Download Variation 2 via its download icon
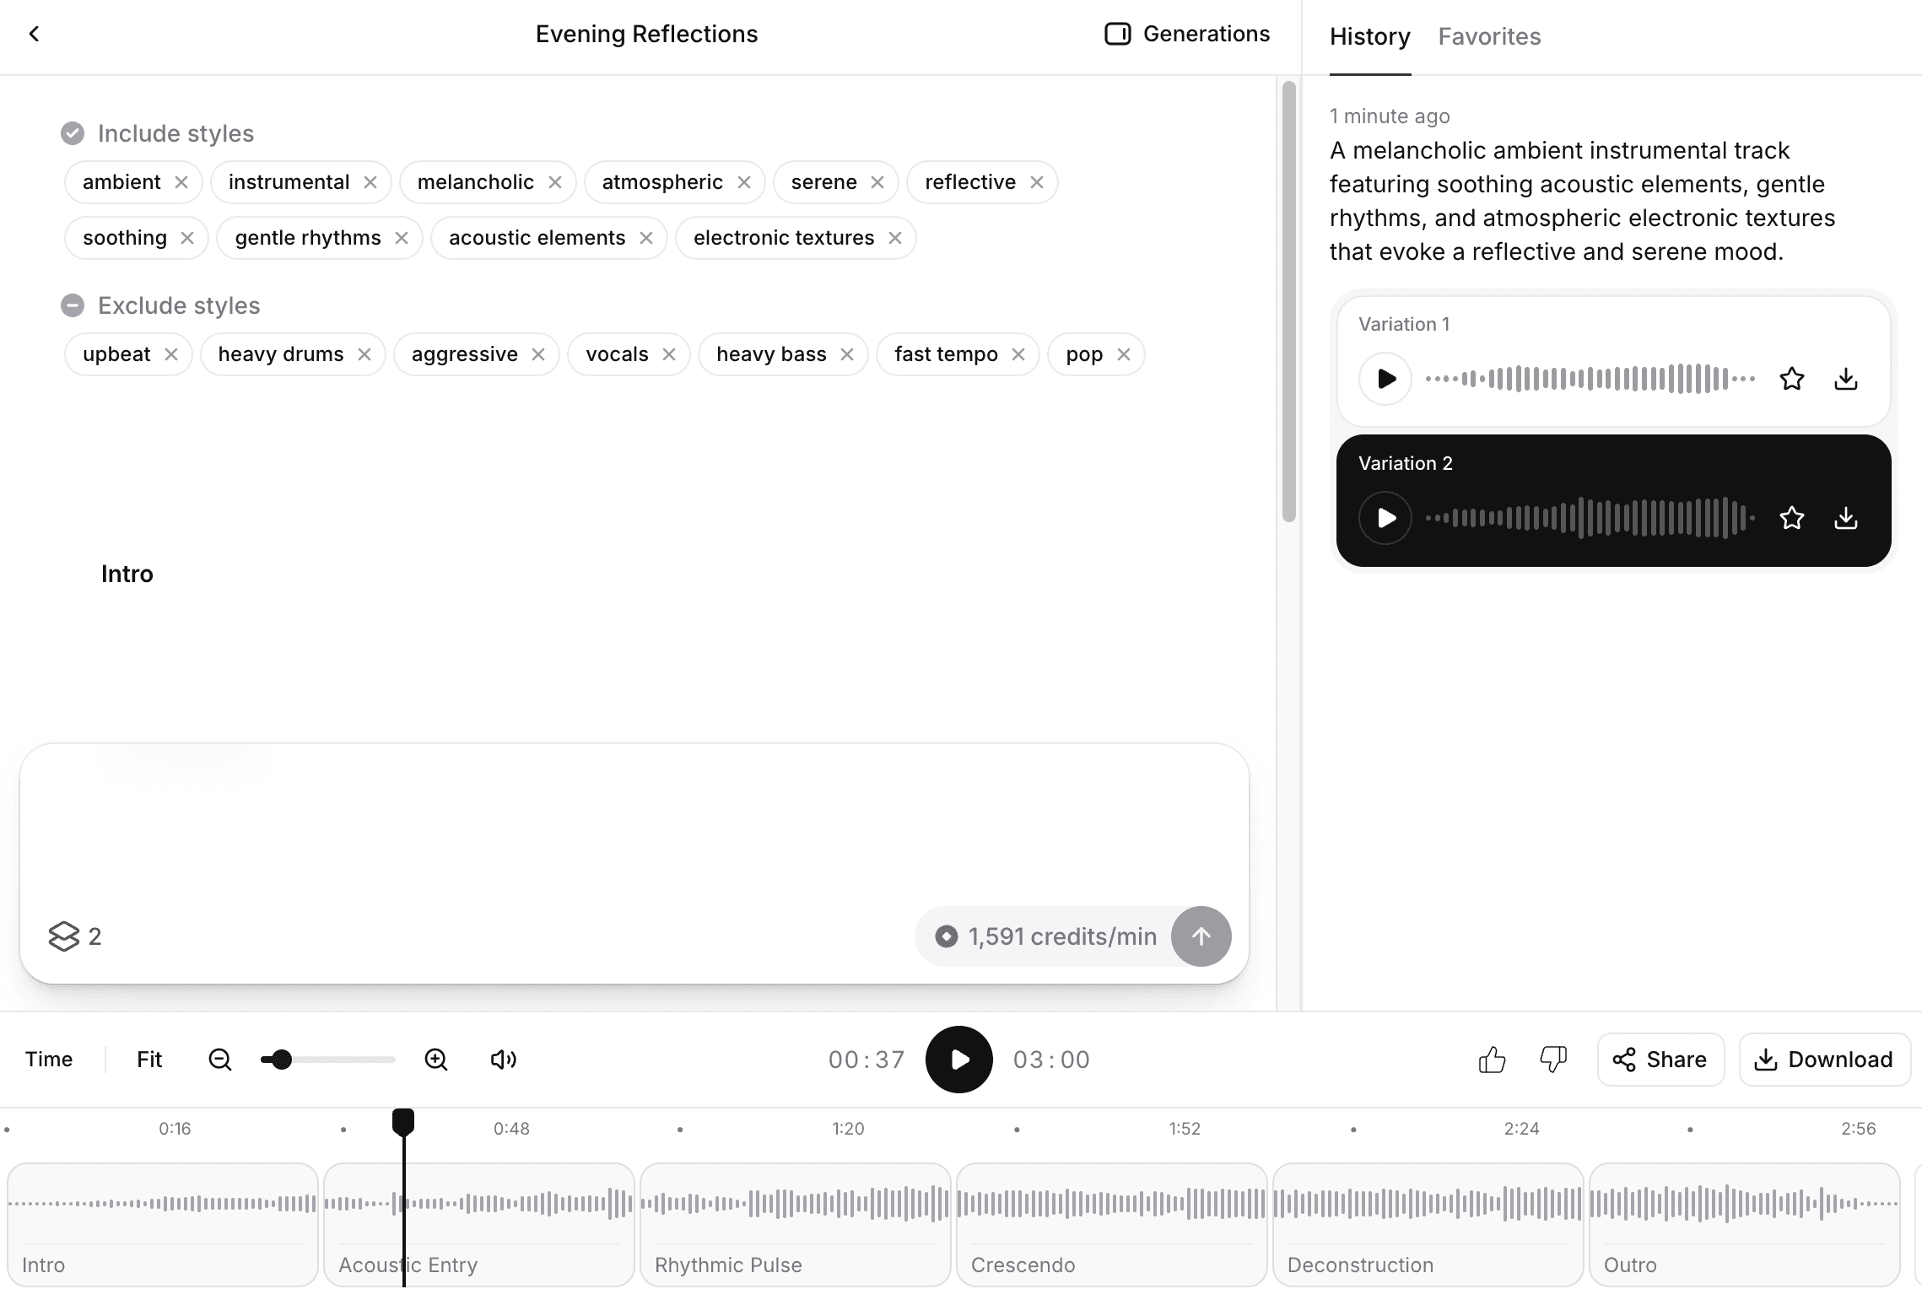 click(1845, 518)
